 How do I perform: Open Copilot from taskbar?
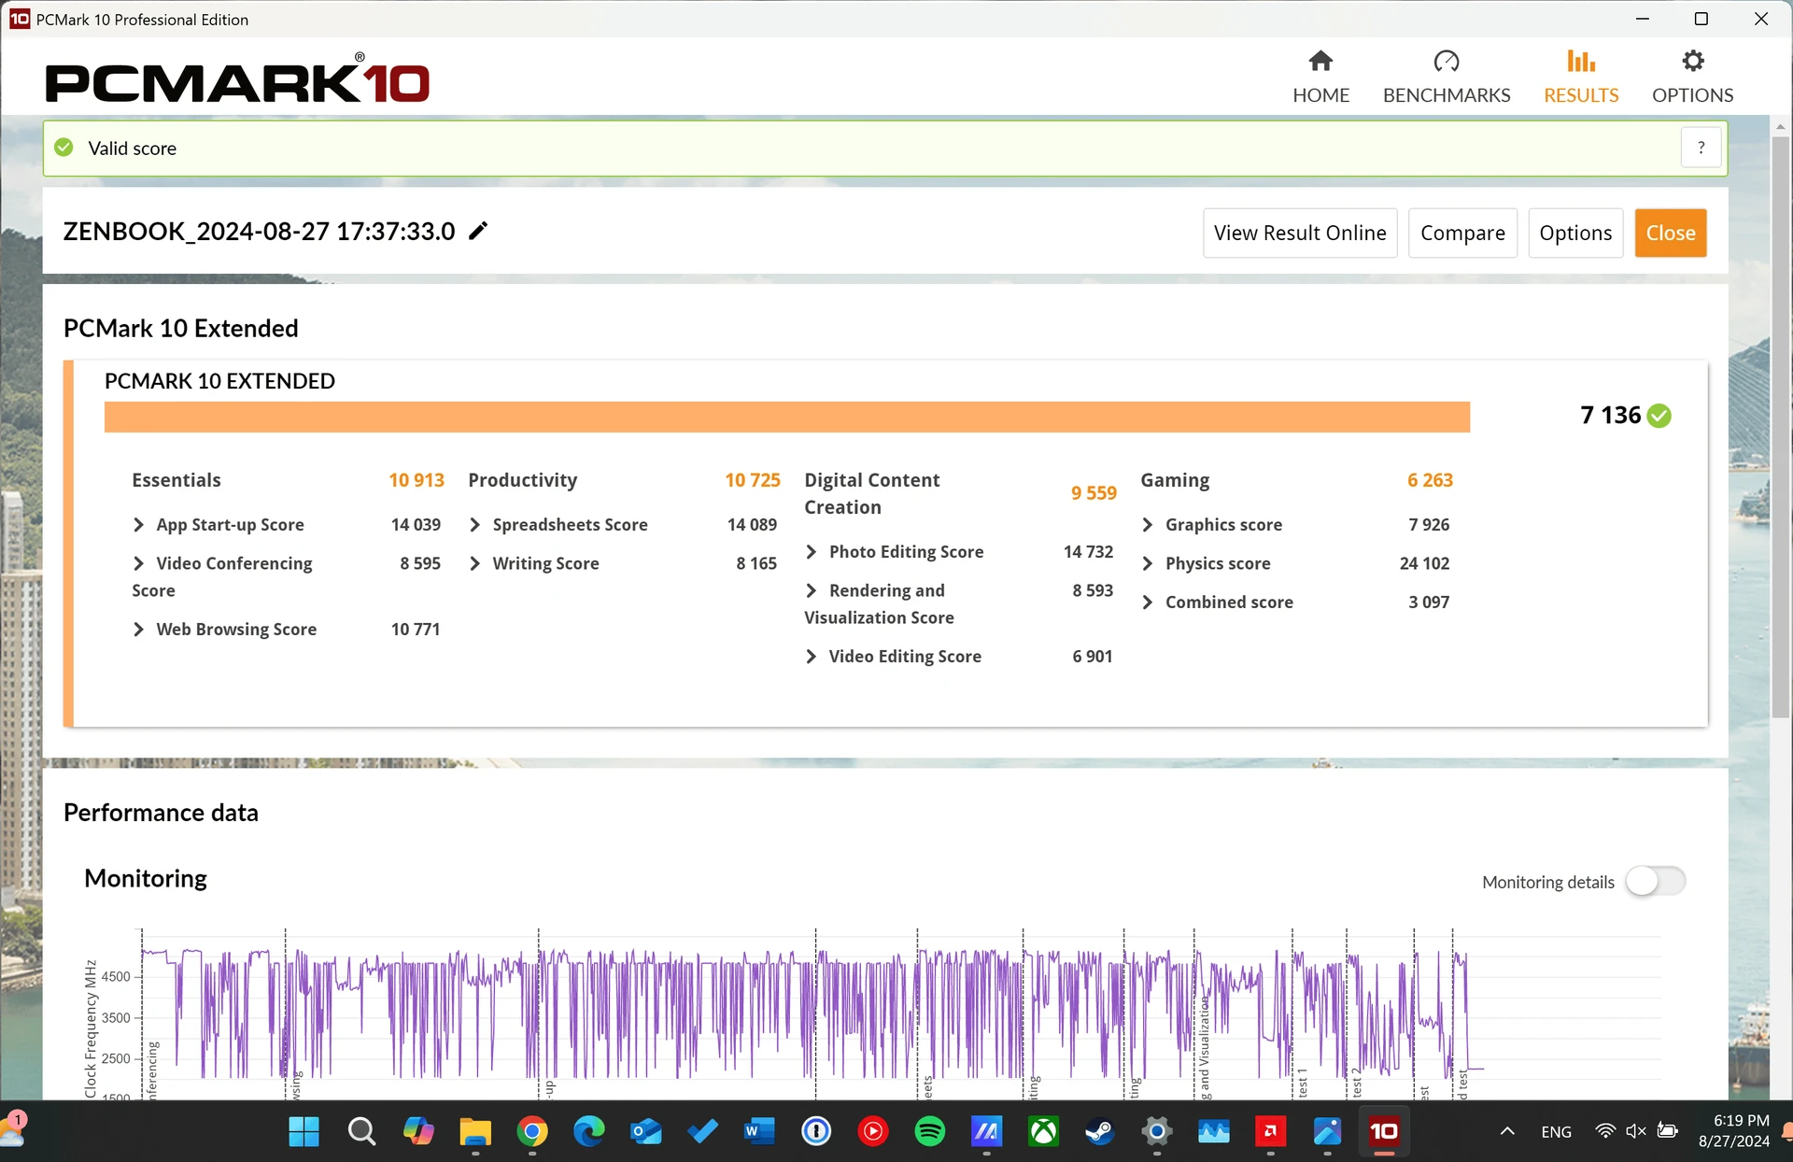click(418, 1132)
